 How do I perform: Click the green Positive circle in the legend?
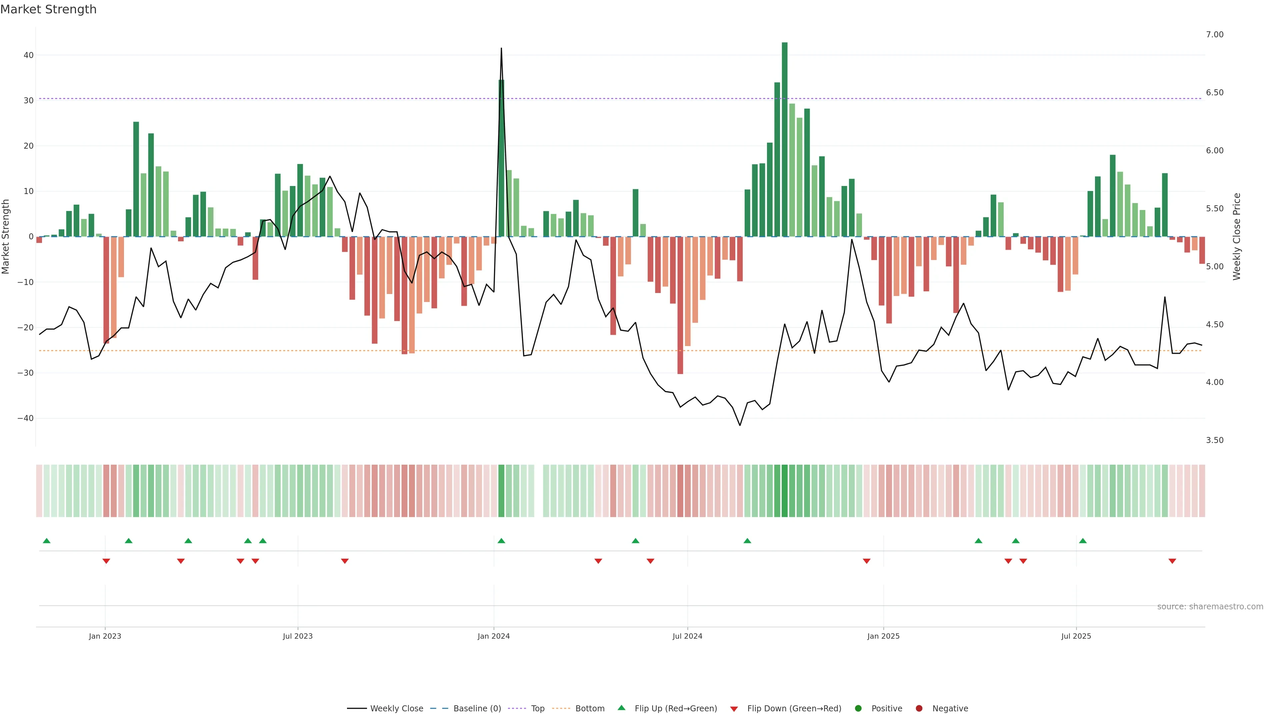pyautogui.click(x=858, y=709)
